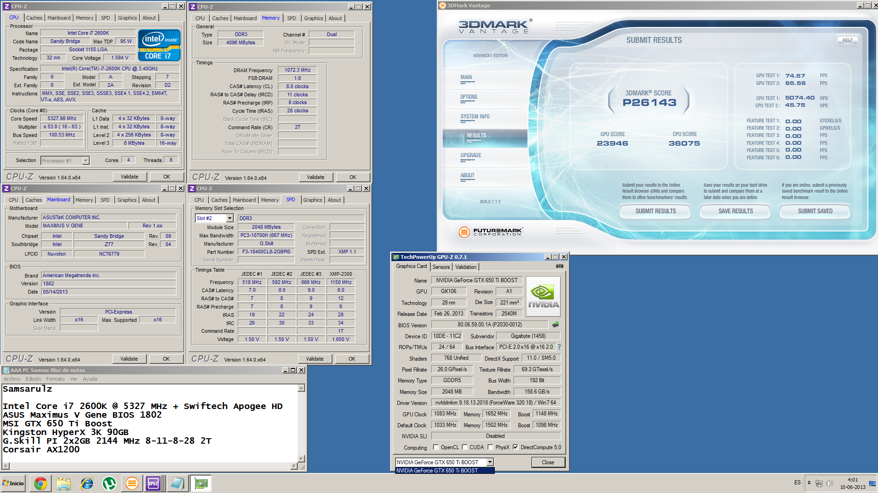The image size is (878, 493).
Task: Toggle the PhysX checkbox in GPU-Z
Action: click(x=490, y=447)
